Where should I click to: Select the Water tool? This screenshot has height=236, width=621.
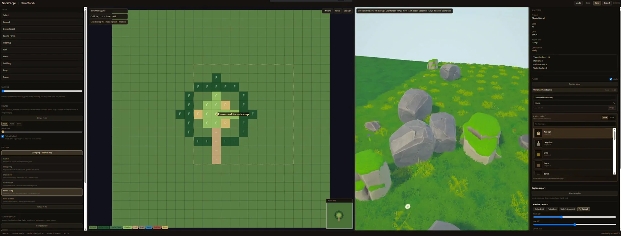[42, 57]
